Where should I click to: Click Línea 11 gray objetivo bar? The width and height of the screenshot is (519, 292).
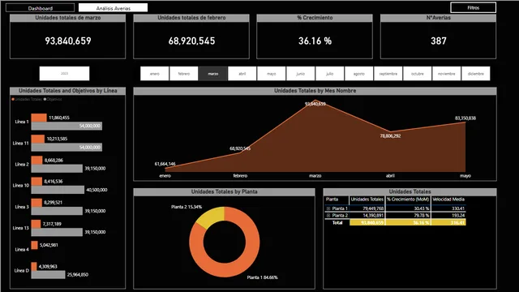click(66, 147)
